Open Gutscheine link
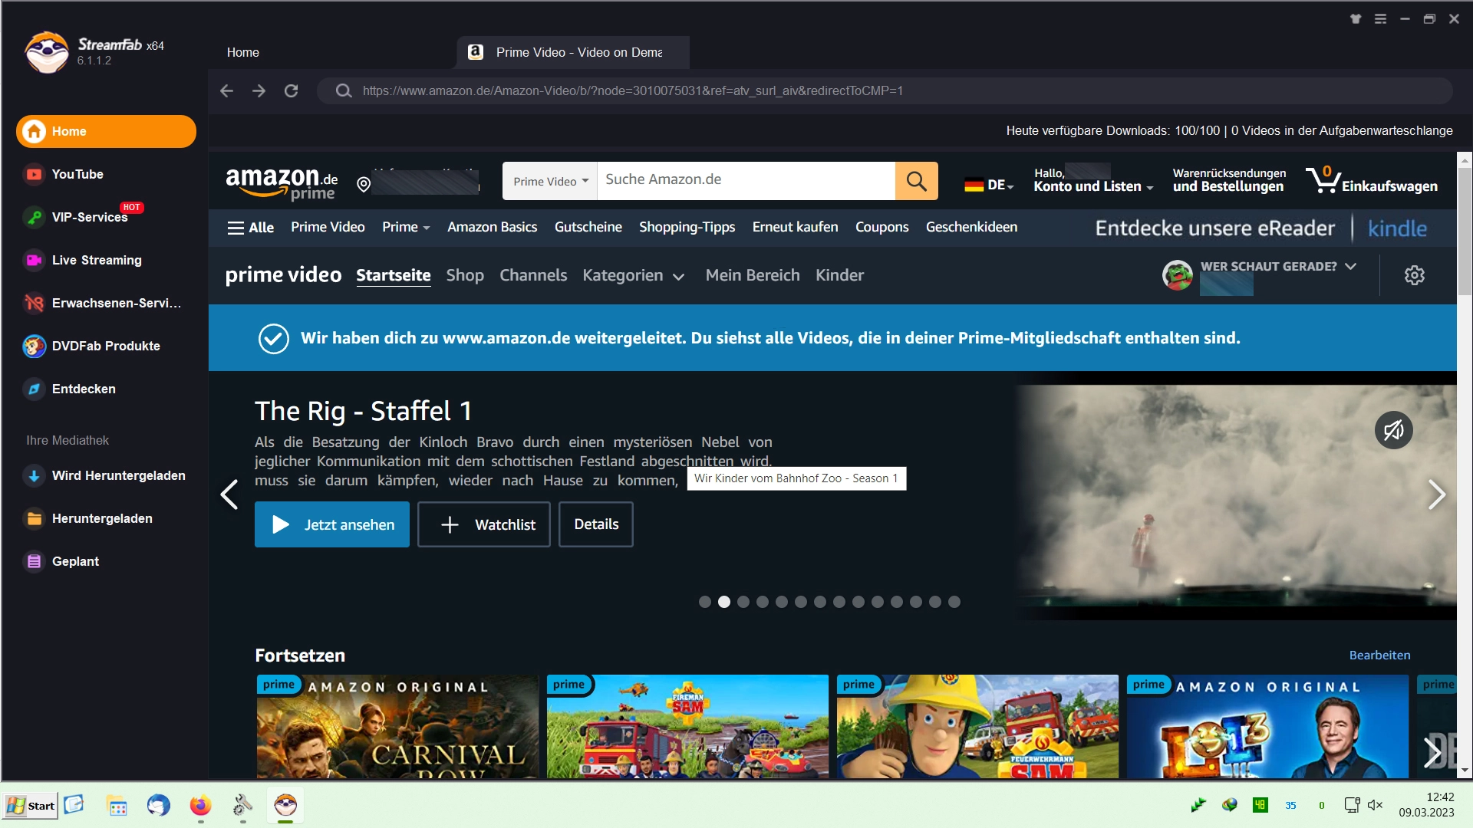1473x828 pixels. 588,227
